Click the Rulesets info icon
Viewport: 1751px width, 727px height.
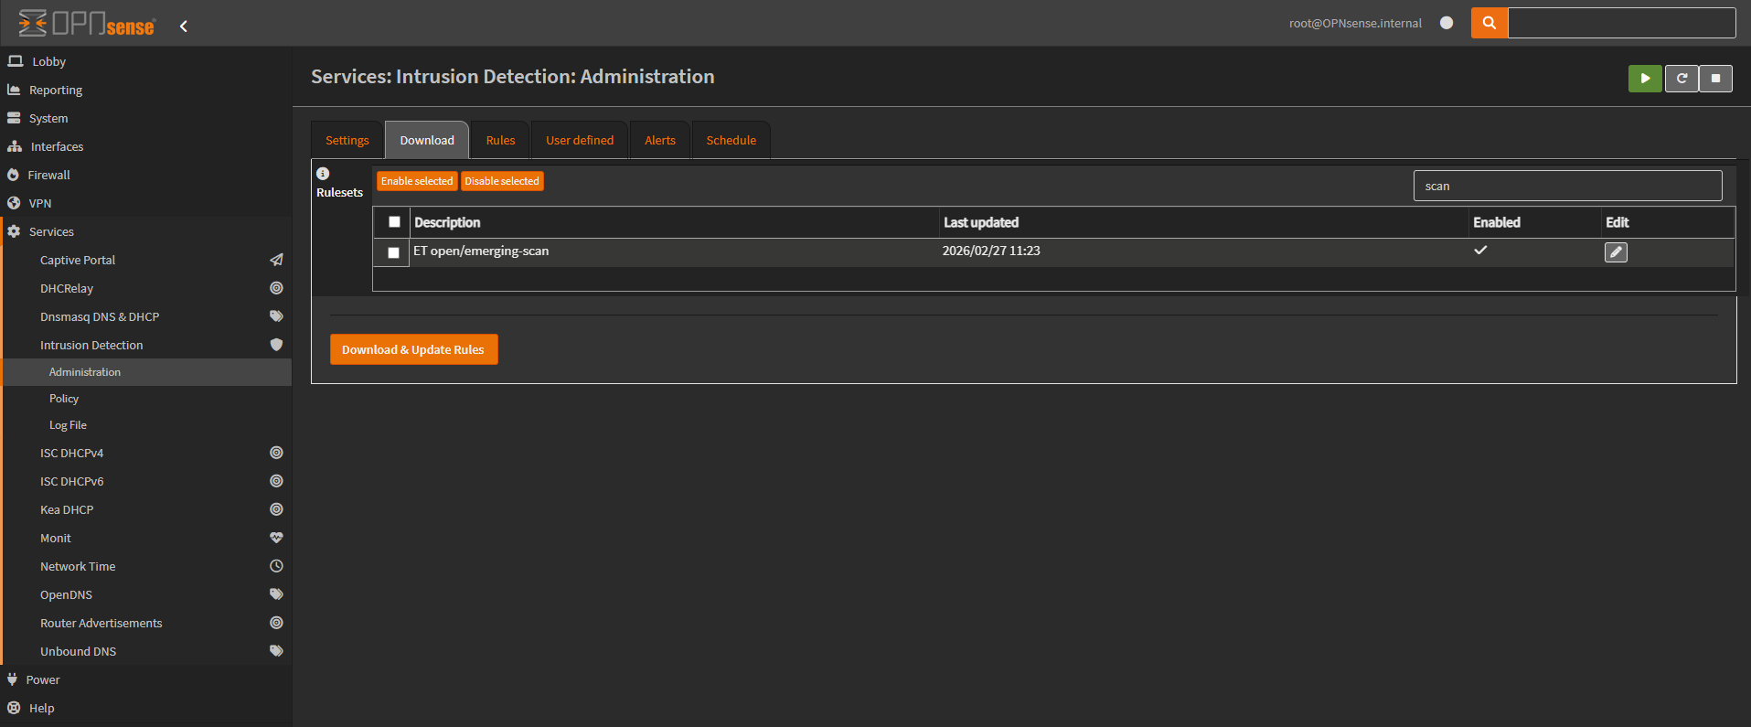[x=323, y=174]
